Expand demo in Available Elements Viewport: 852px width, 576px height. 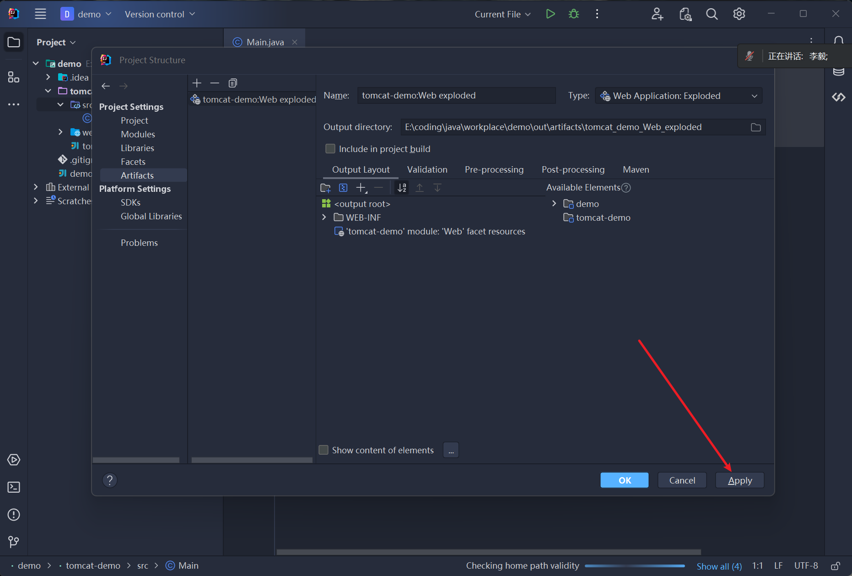[554, 204]
